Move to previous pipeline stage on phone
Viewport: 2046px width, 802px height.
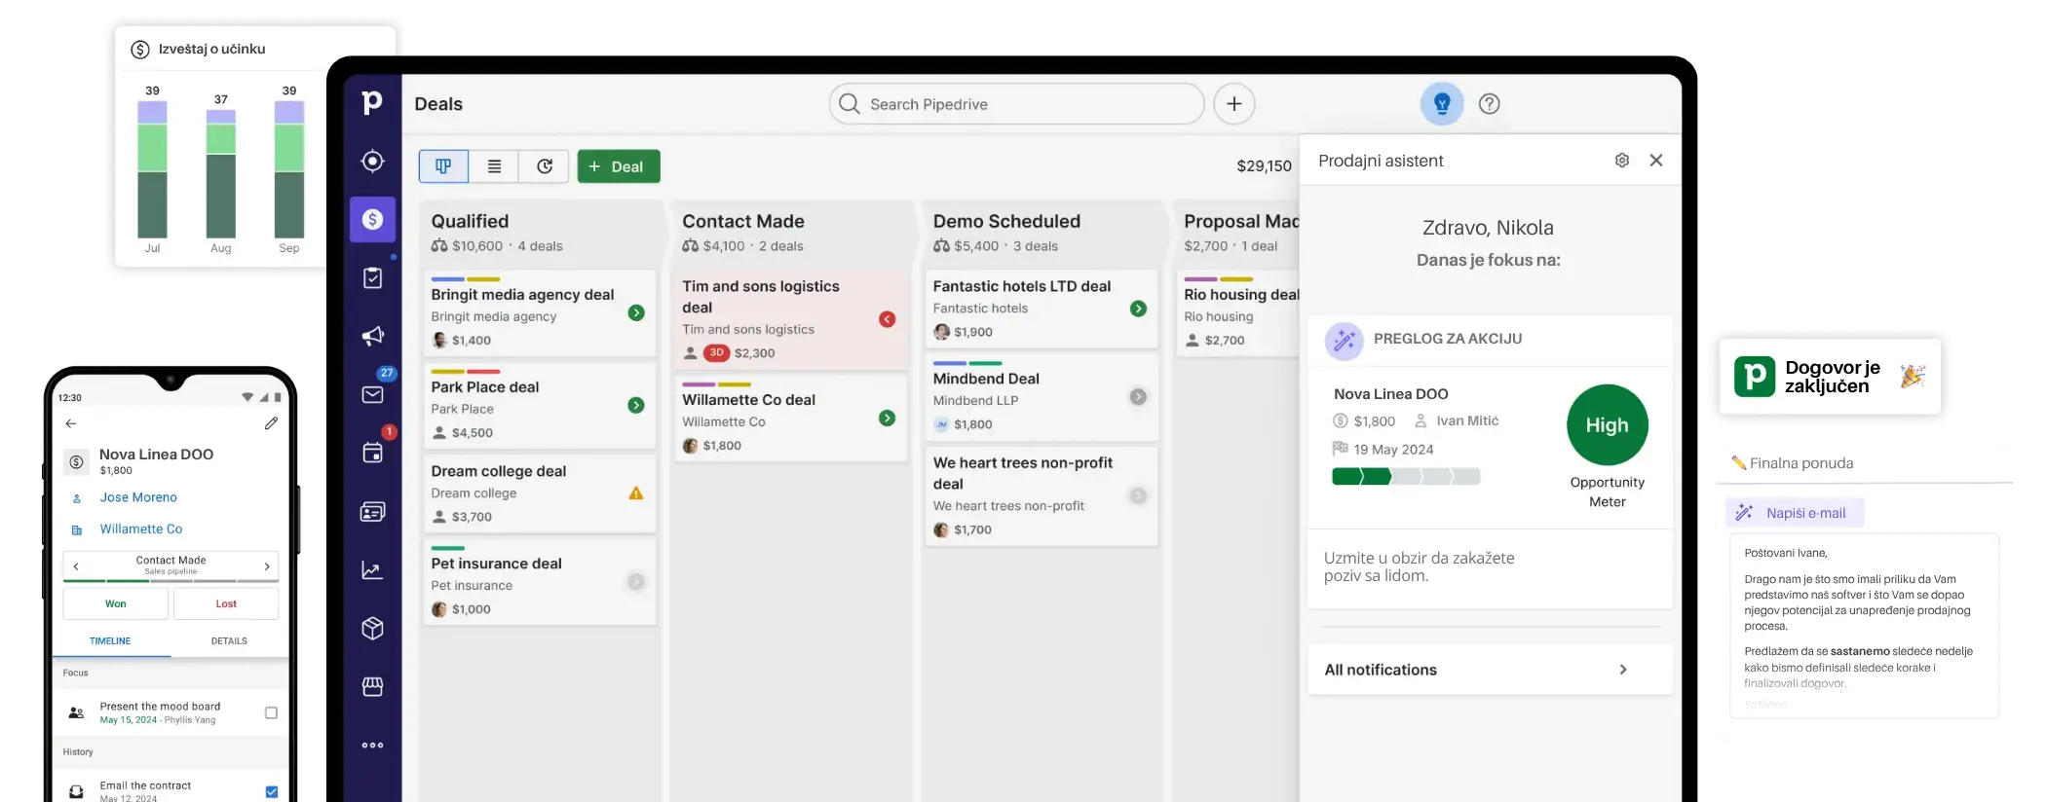(76, 565)
